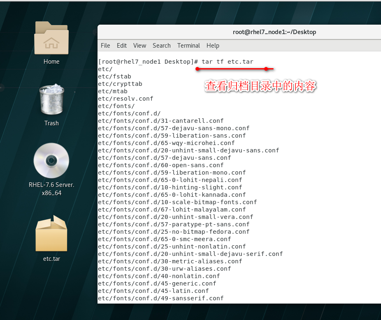Click the 31-cantarell.conf line
381x320 pixels.
(160, 121)
